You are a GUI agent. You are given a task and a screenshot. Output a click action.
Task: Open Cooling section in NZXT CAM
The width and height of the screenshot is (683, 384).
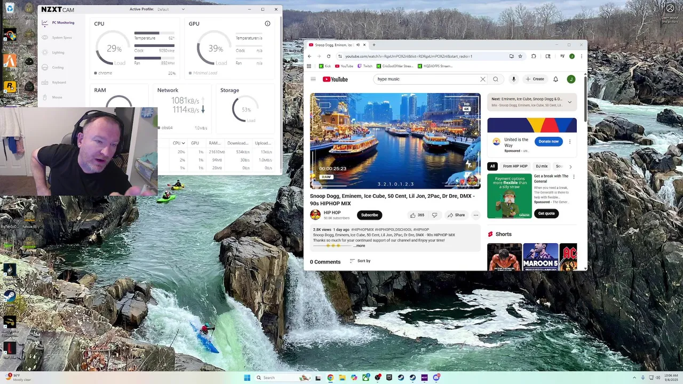53,67
